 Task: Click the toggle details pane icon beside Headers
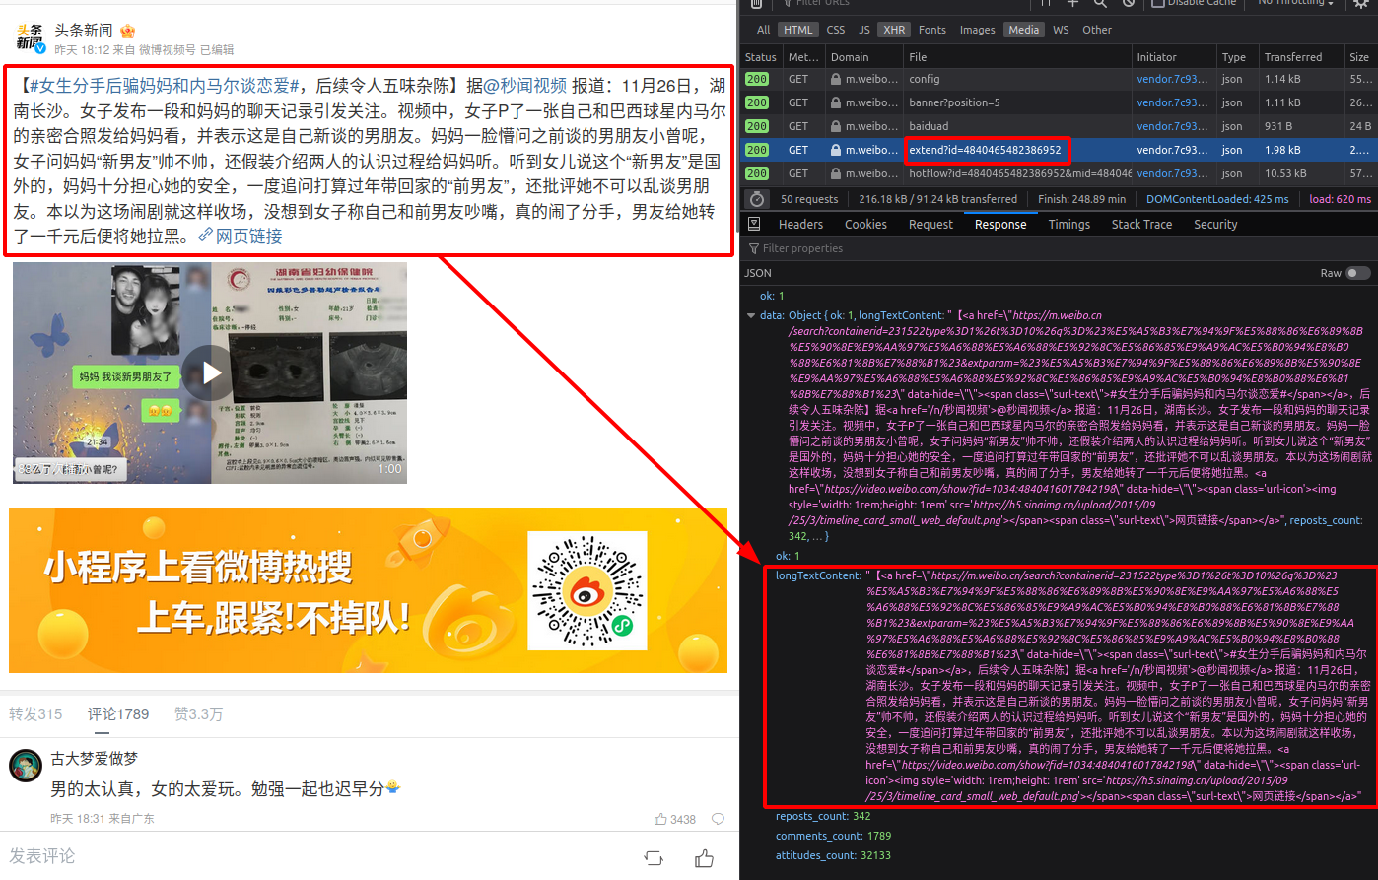tap(755, 224)
